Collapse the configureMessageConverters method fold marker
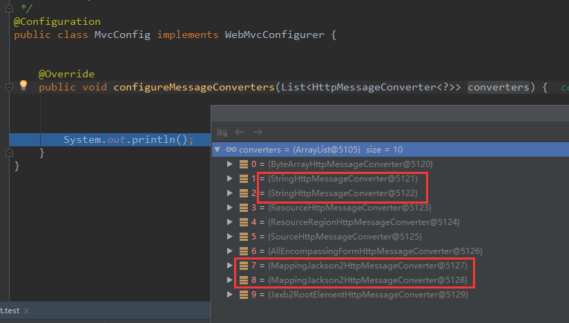The image size is (569, 323). [10, 87]
